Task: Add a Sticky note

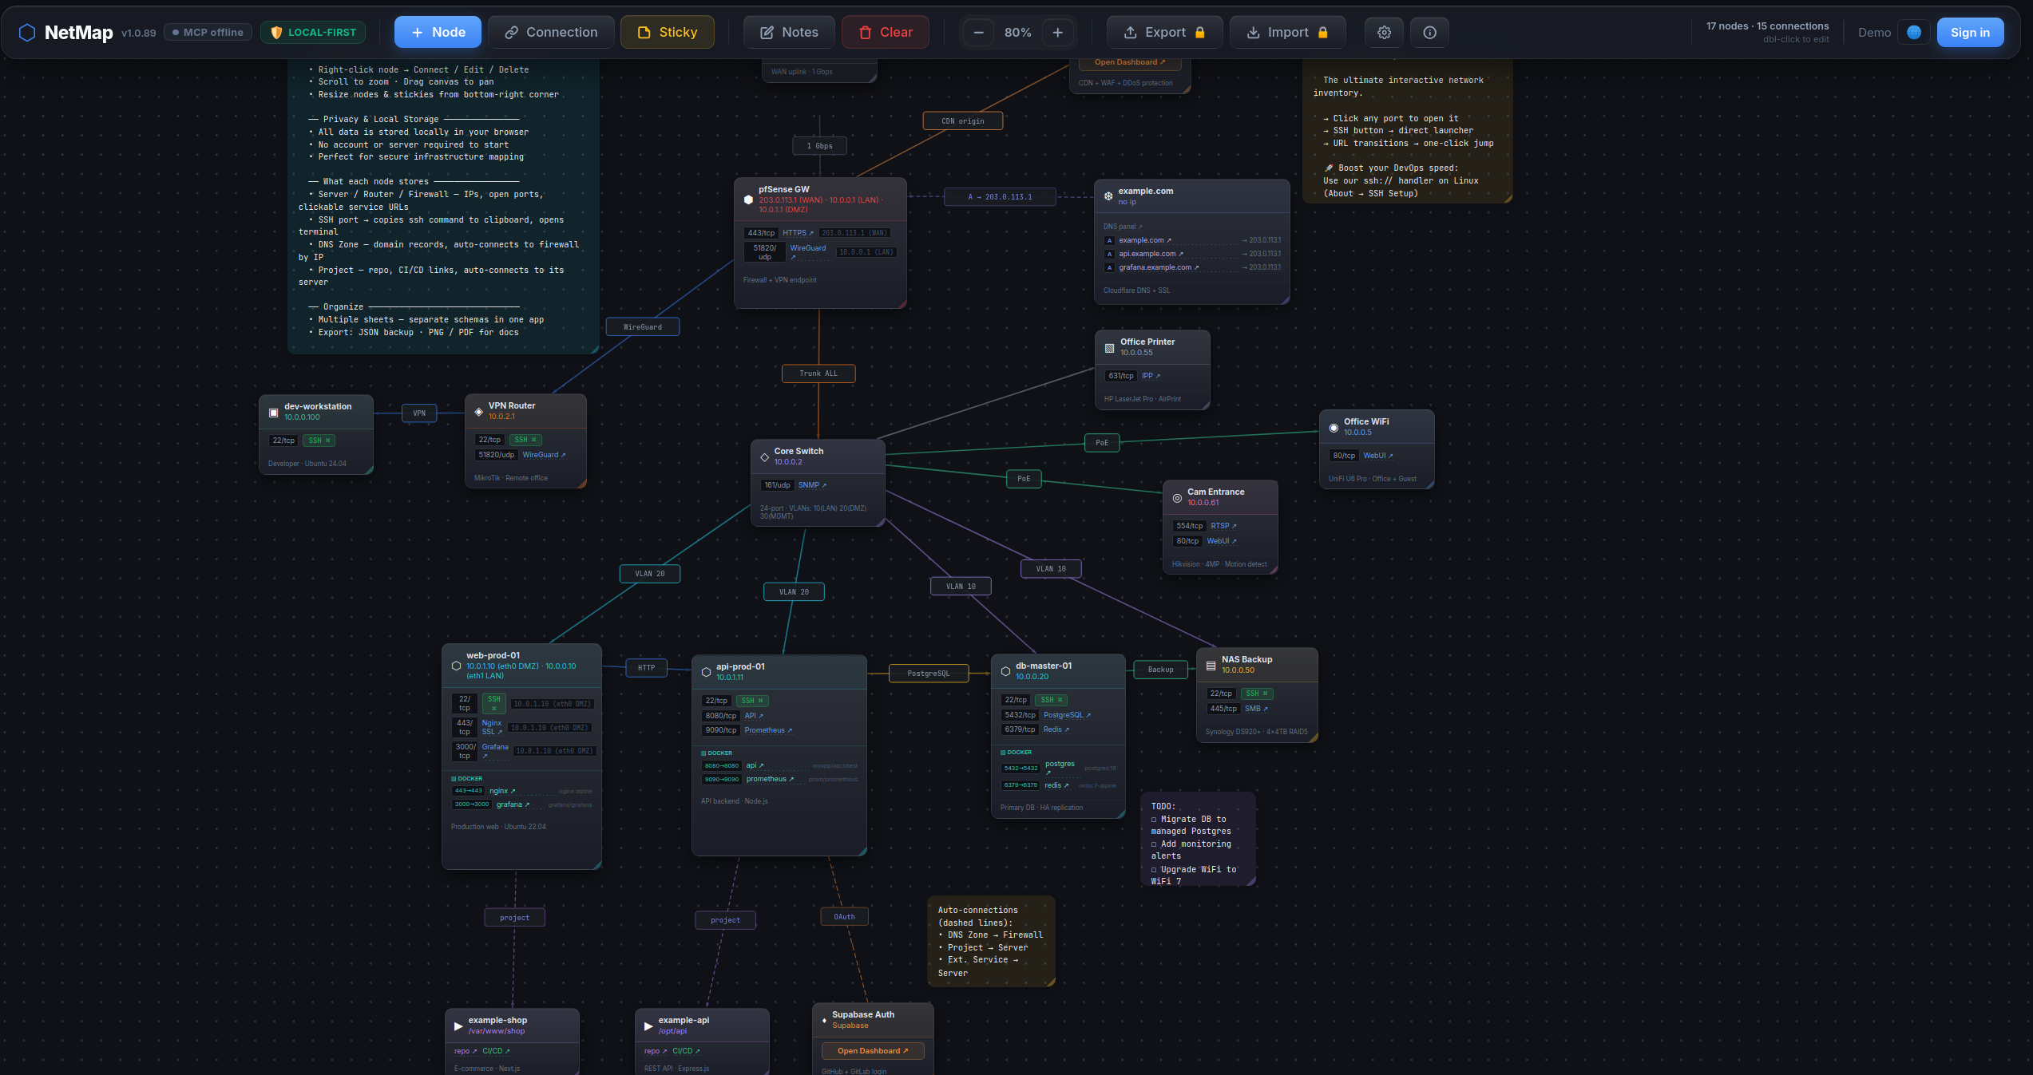Action: click(x=668, y=33)
